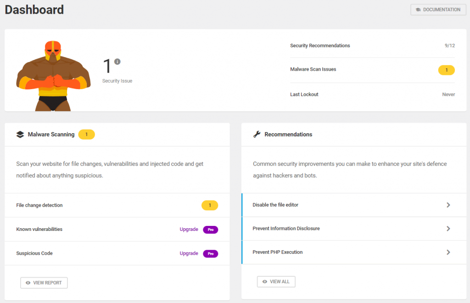Click the cloud icon inside the Documentation button

[419, 10]
